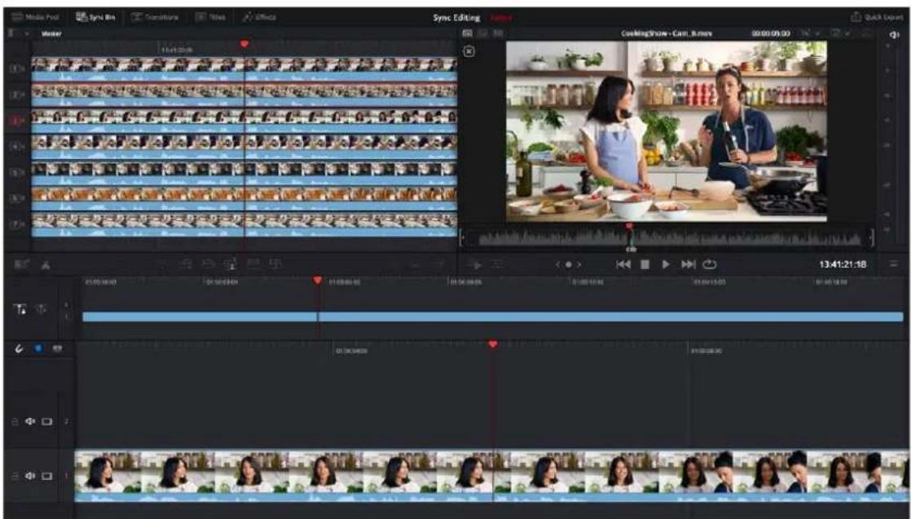Viewport: 911px width, 519px height.
Task: Go to previous edit with left jog arrow
Action: (558, 265)
